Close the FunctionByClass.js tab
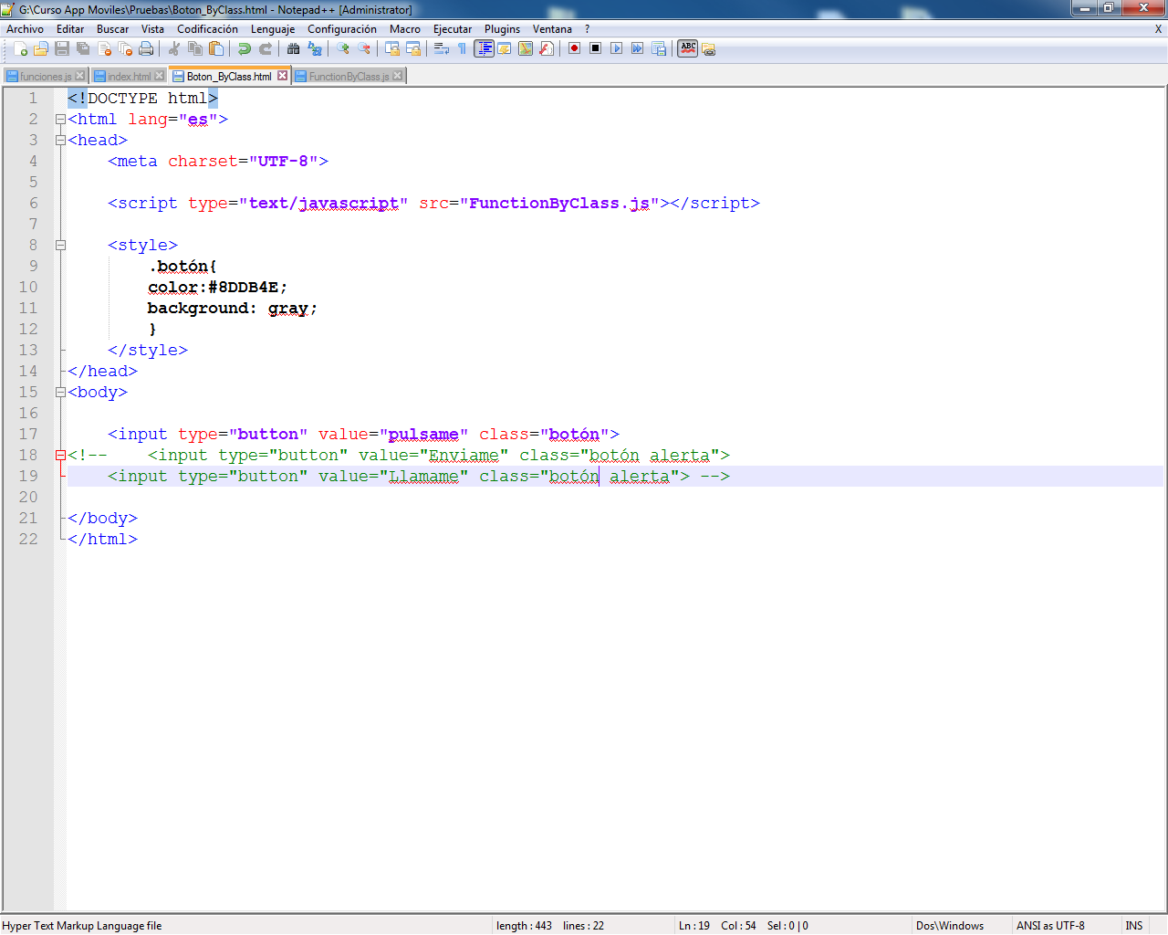Image resolution: width=1168 pixels, height=935 pixels. [398, 76]
